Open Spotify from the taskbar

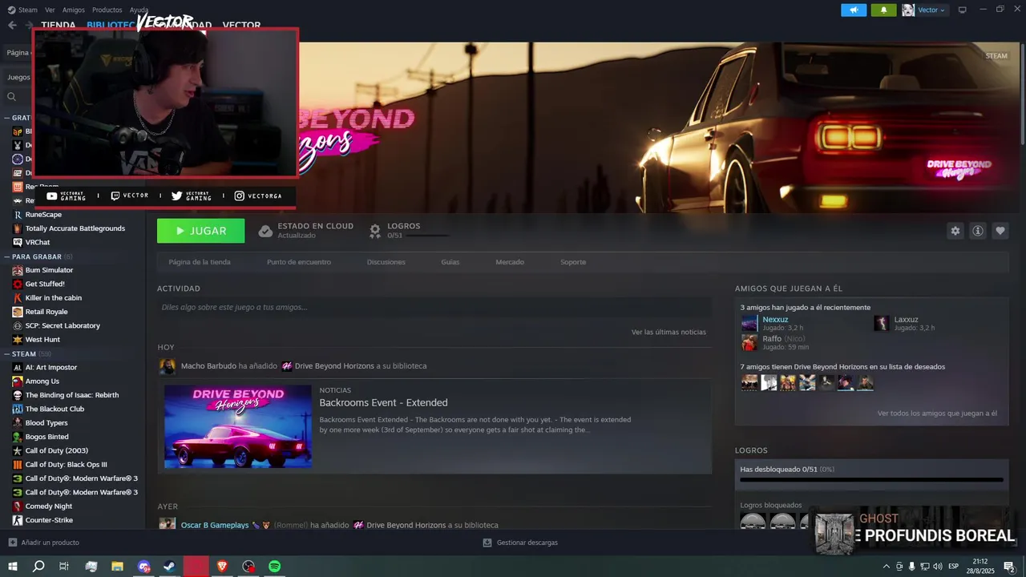point(275,567)
